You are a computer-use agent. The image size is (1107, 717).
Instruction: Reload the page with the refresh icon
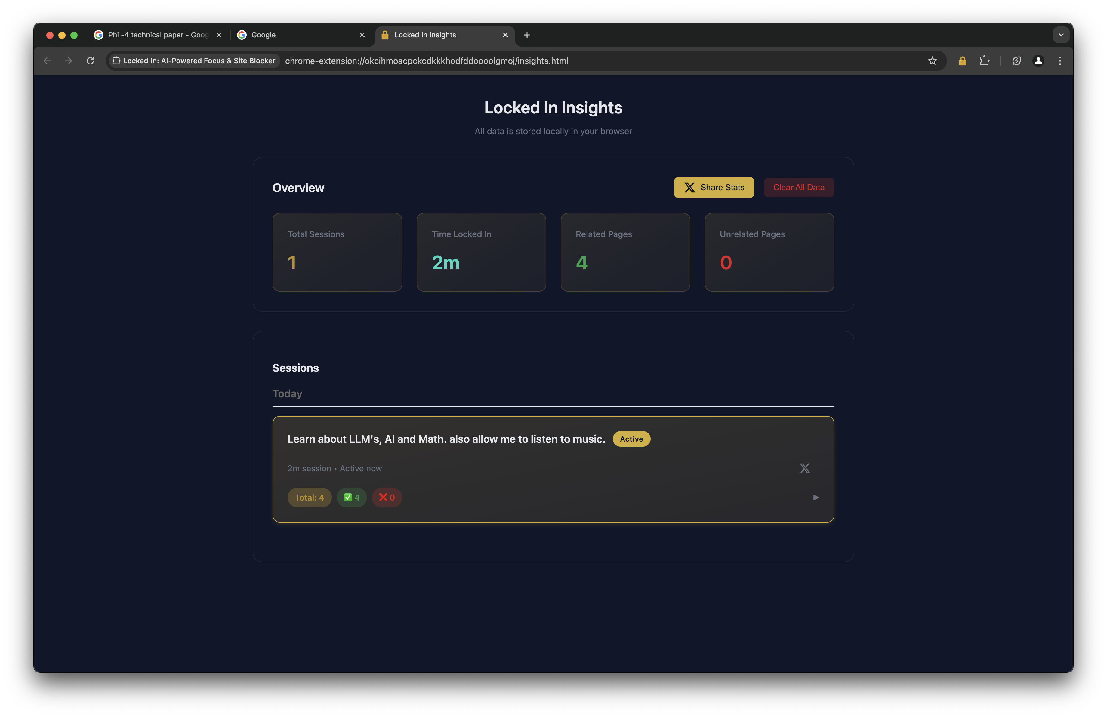point(90,61)
